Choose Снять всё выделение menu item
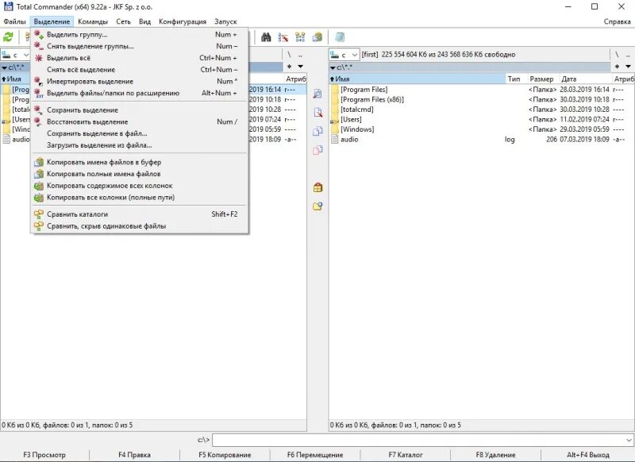 140,70
